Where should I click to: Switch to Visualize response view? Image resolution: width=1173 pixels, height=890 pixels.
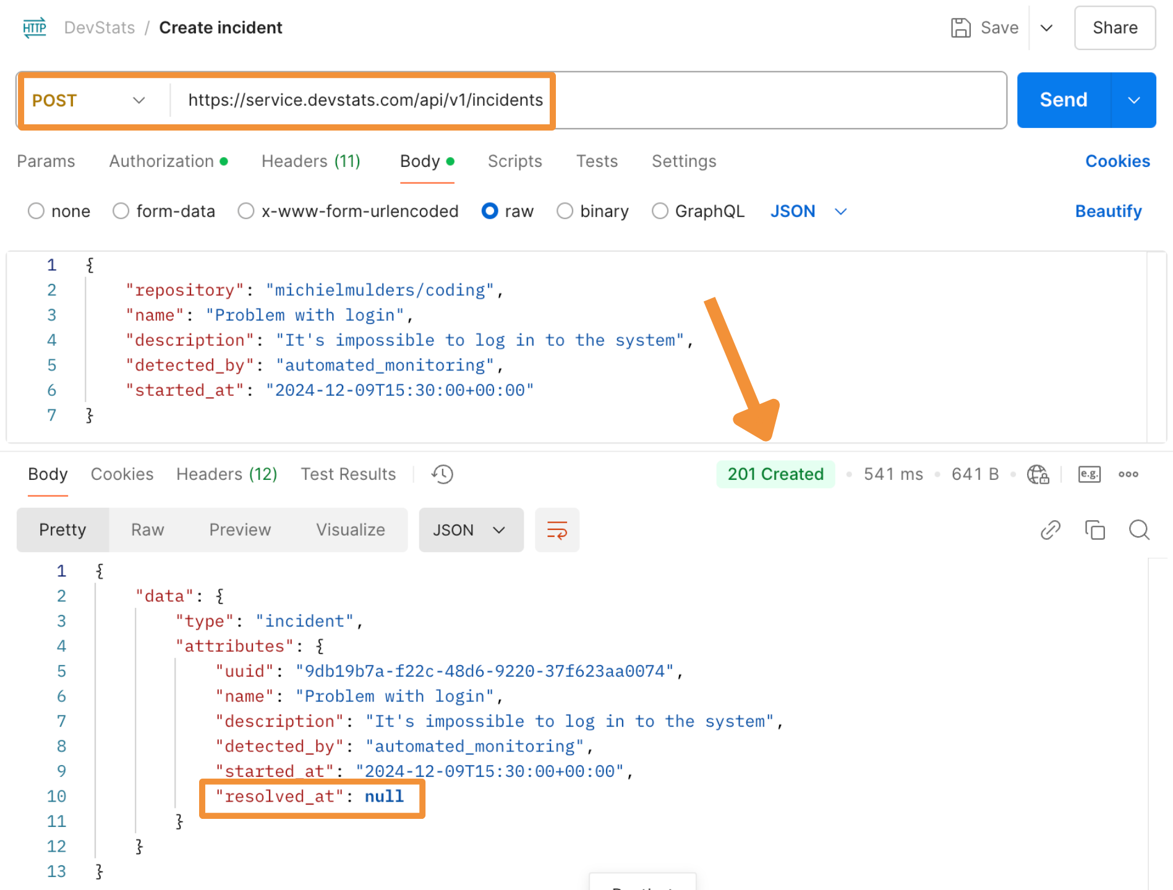(x=351, y=530)
